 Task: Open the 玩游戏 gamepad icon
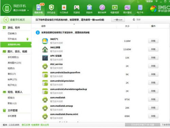click(x=76, y=9)
